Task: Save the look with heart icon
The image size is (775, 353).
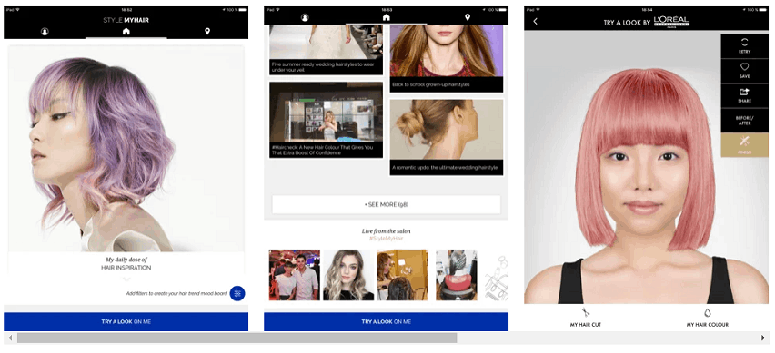Action: tap(744, 71)
